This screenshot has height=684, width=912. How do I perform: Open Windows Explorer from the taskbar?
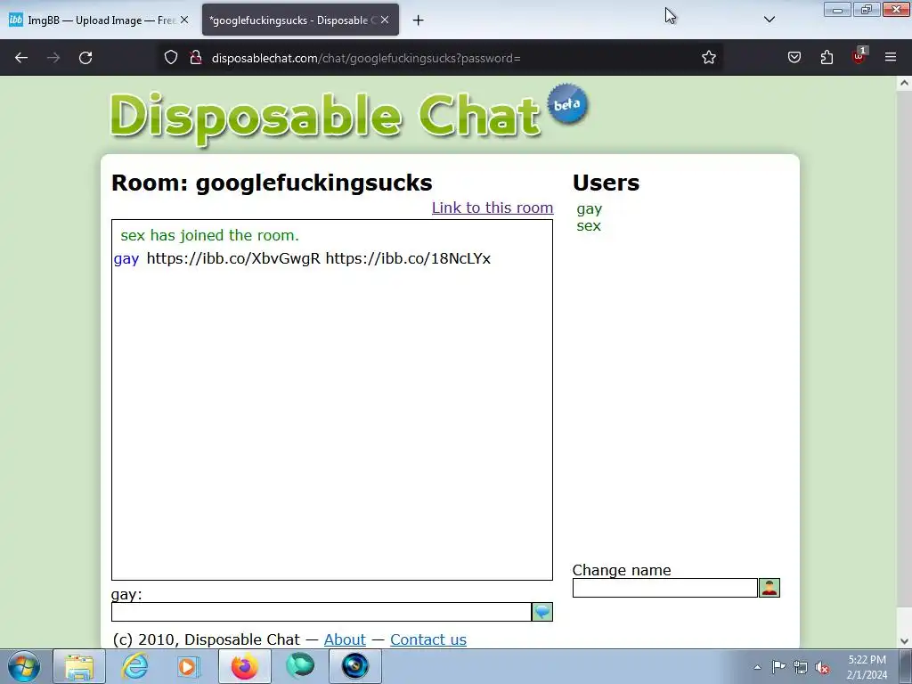coord(79,666)
